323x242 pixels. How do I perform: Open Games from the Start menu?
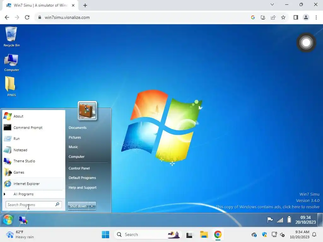coord(33,172)
